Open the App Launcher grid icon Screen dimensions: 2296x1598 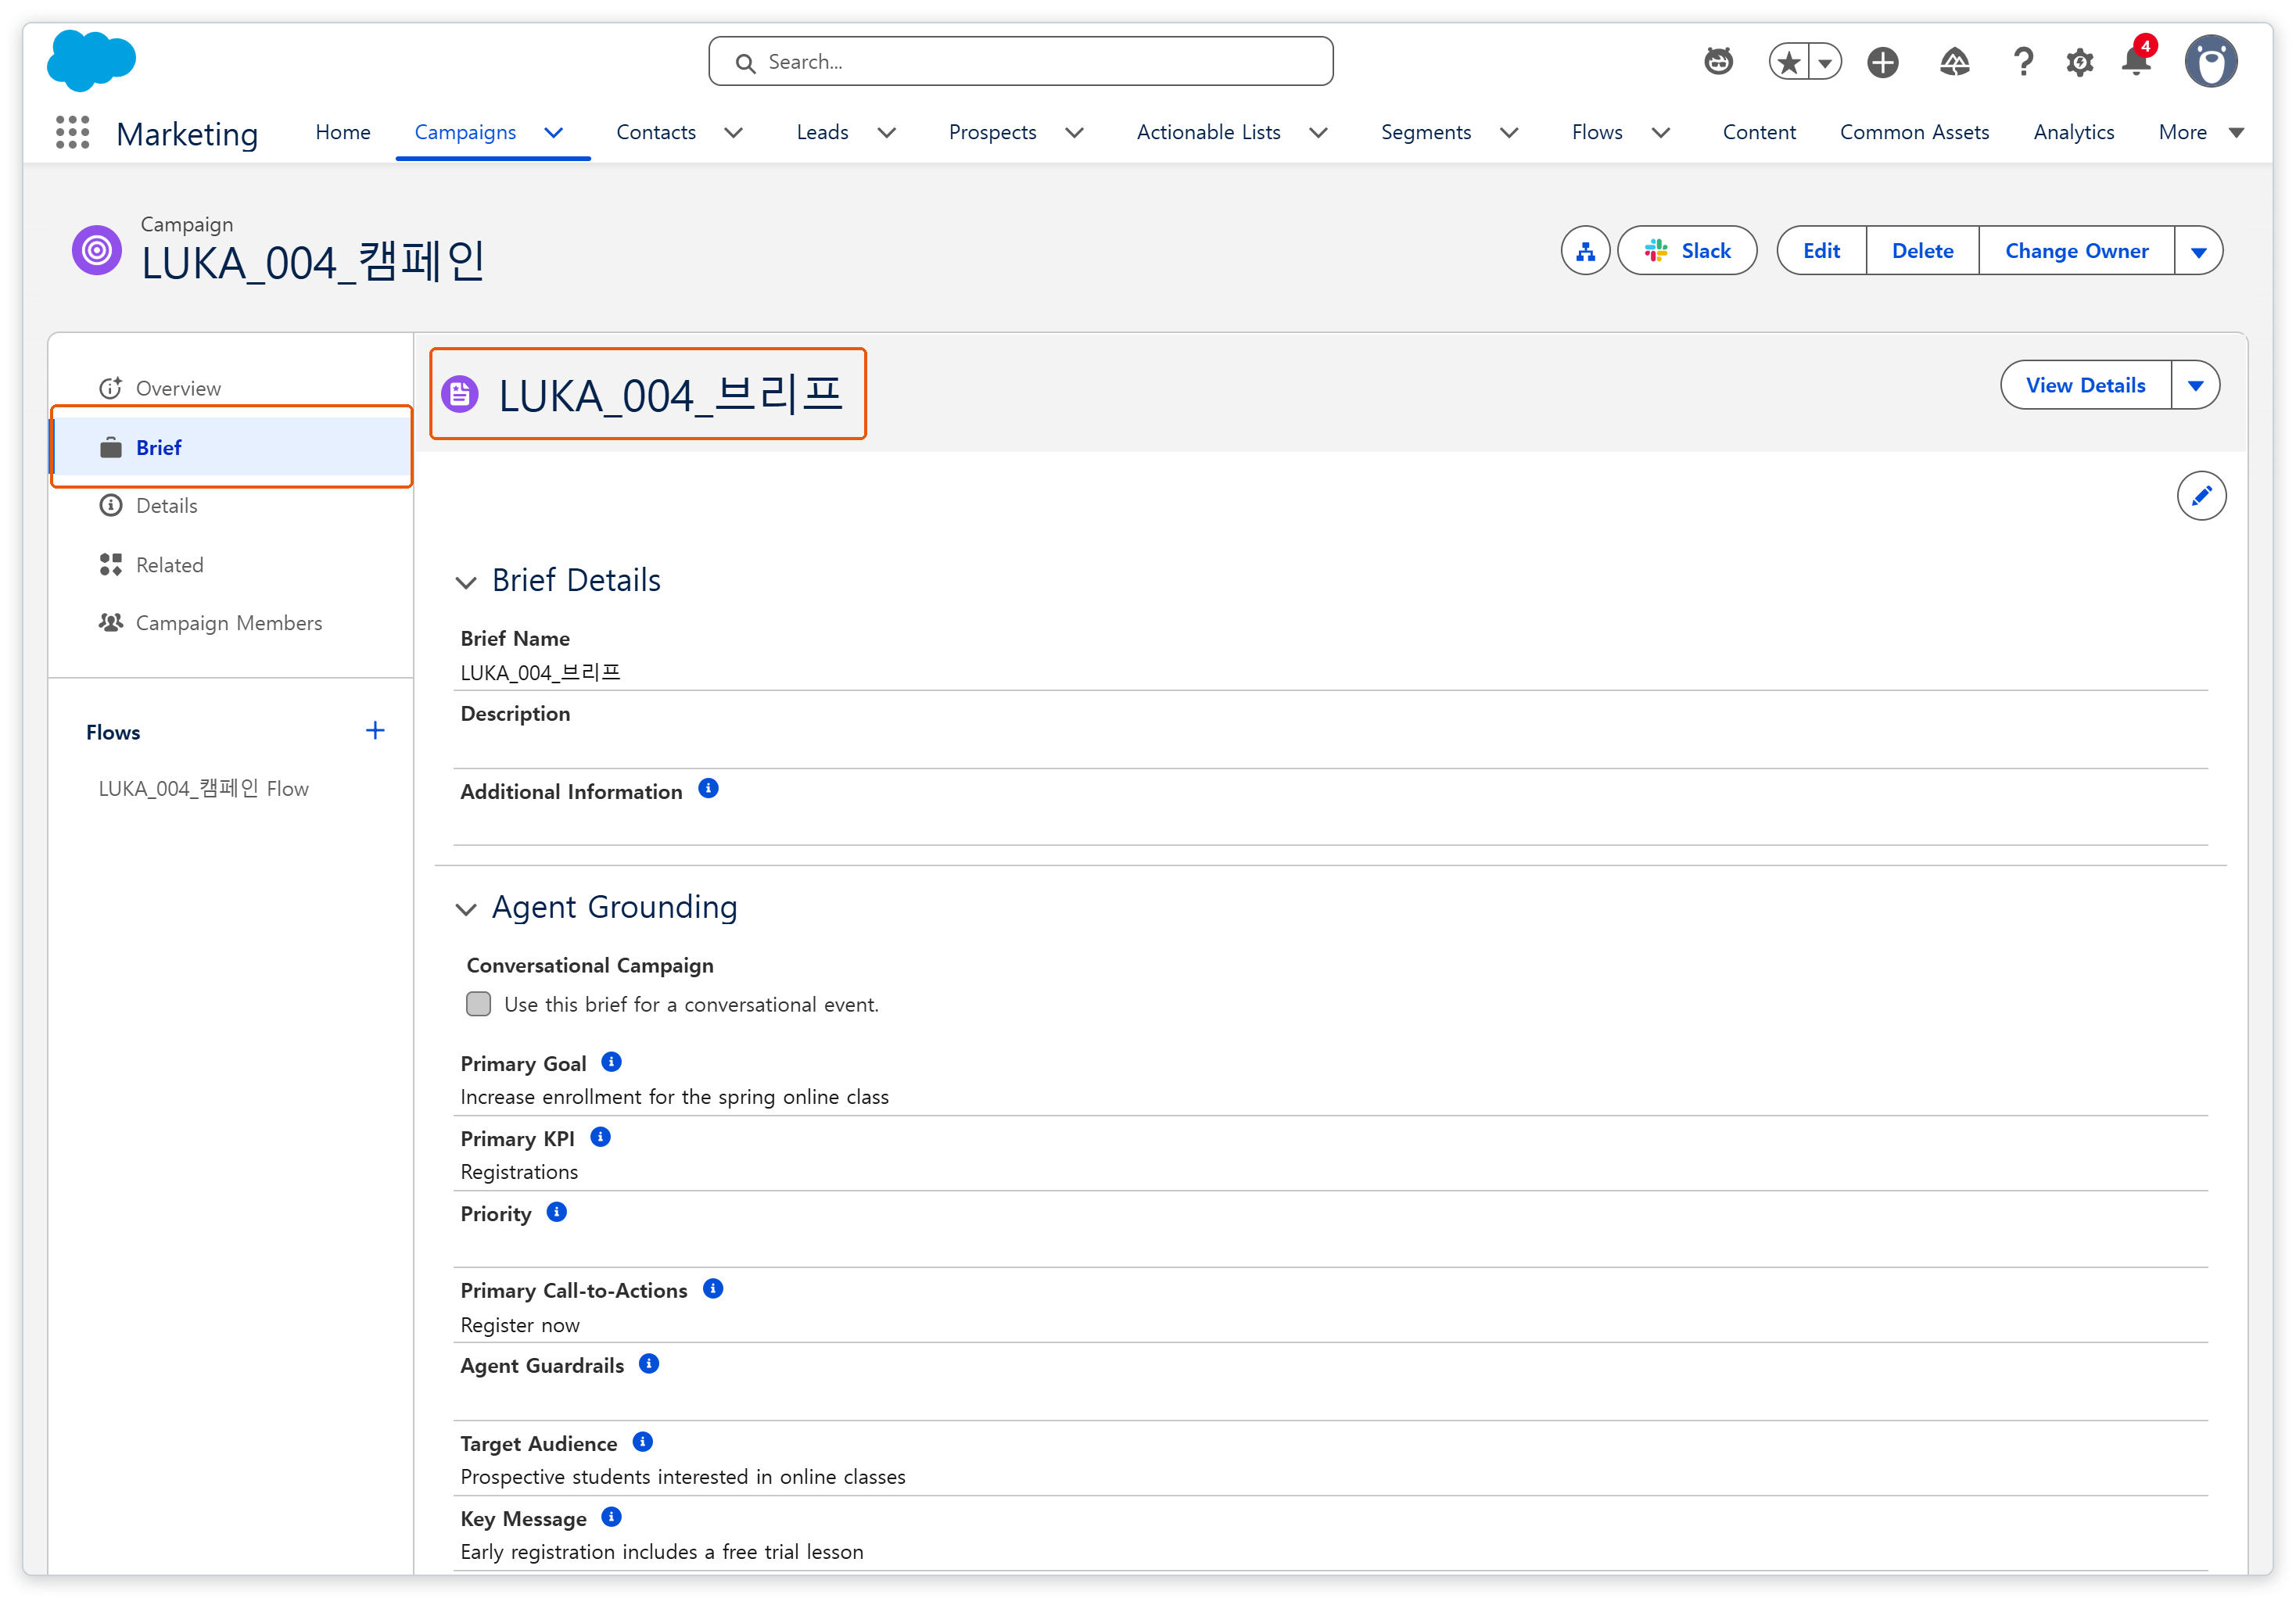[x=72, y=132]
